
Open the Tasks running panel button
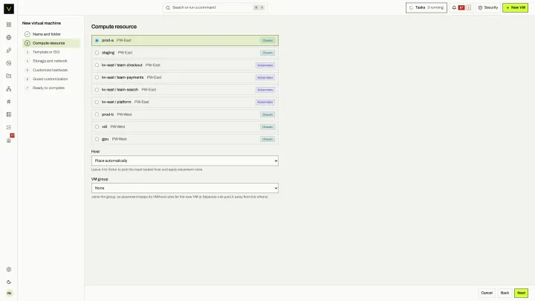tap(427, 7)
